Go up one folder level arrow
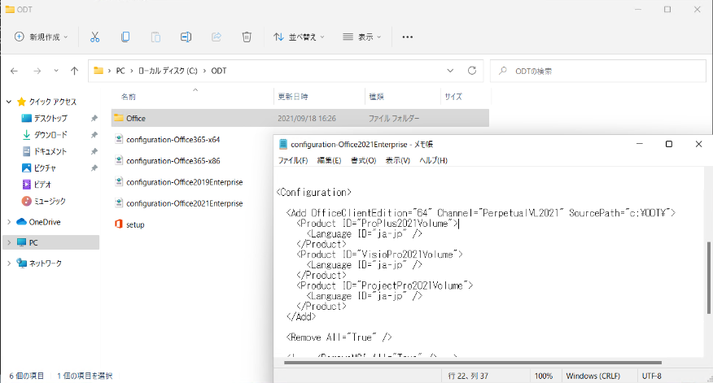 click(75, 71)
